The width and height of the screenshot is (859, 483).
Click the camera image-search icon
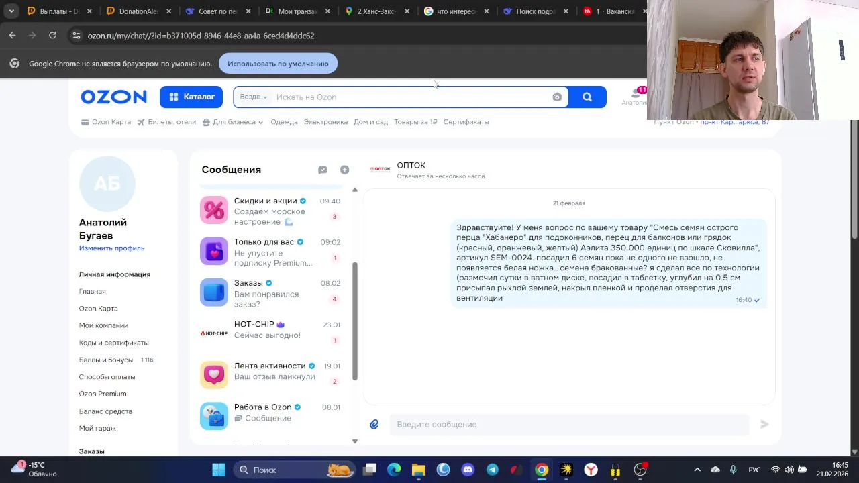pyautogui.click(x=557, y=97)
